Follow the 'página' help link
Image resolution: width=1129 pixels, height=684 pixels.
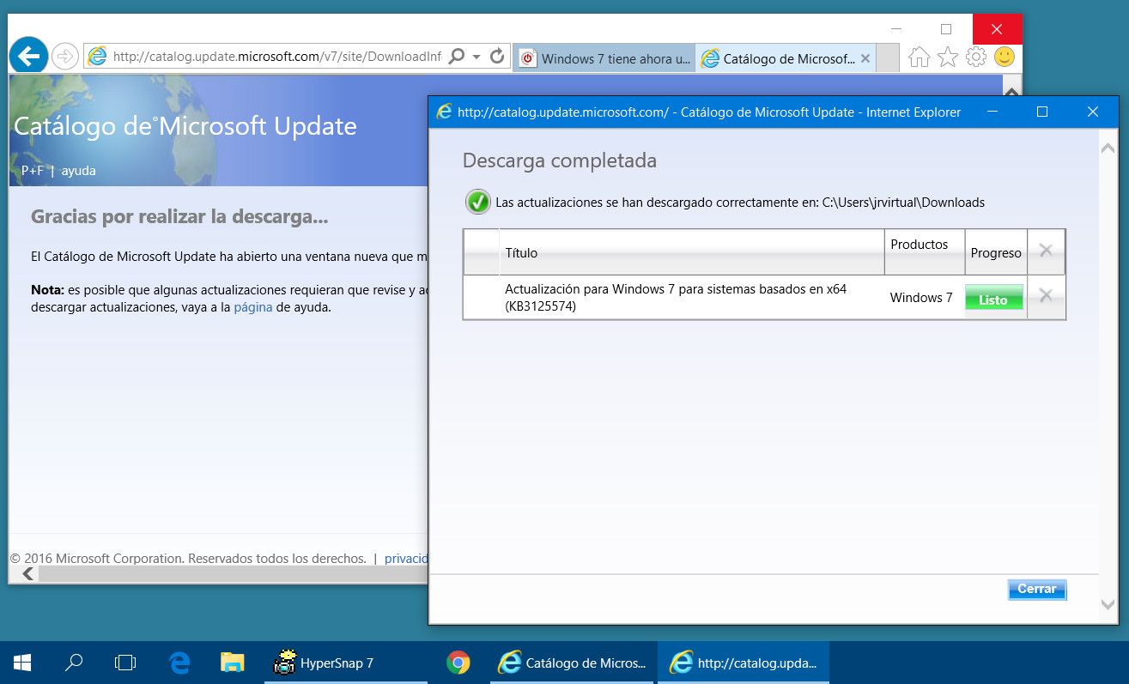252,307
